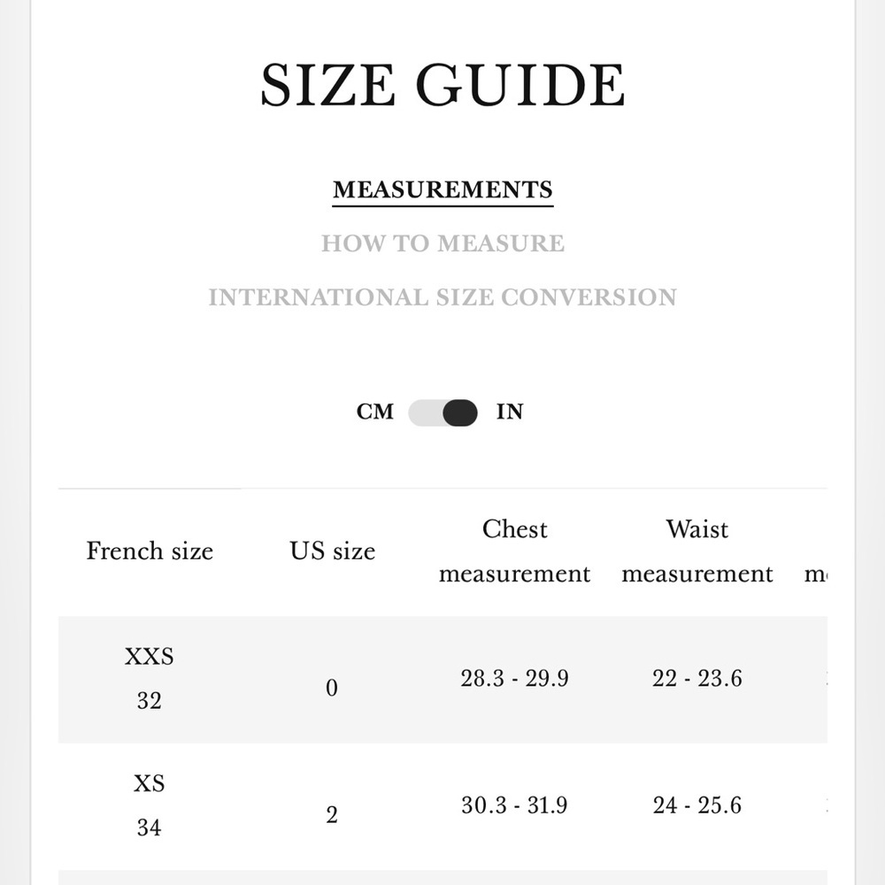Click waist value 24 - 25.6
This screenshot has width=885, height=885.
click(697, 805)
